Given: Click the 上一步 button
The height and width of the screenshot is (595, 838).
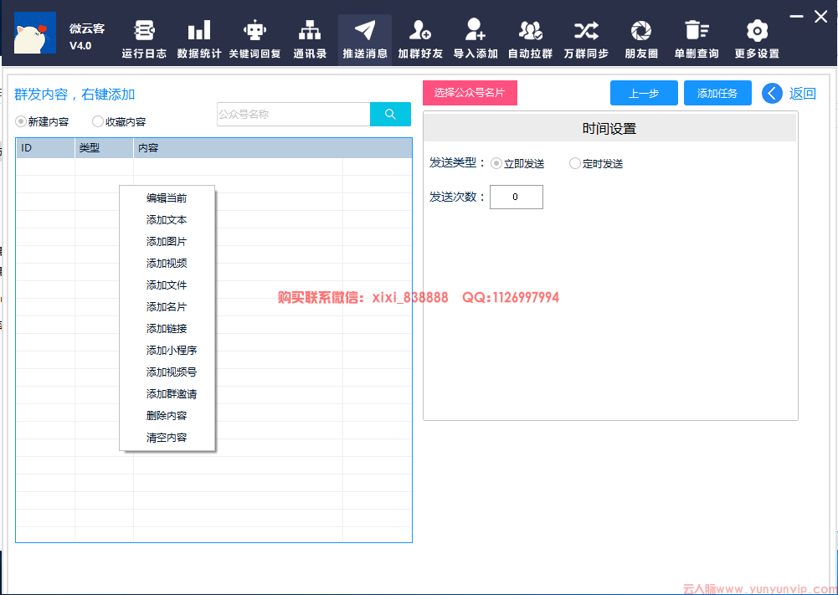Looking at the screenshot, I should pos(644,94).
